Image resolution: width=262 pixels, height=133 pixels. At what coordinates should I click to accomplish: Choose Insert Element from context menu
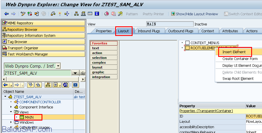tap(234, 52)
